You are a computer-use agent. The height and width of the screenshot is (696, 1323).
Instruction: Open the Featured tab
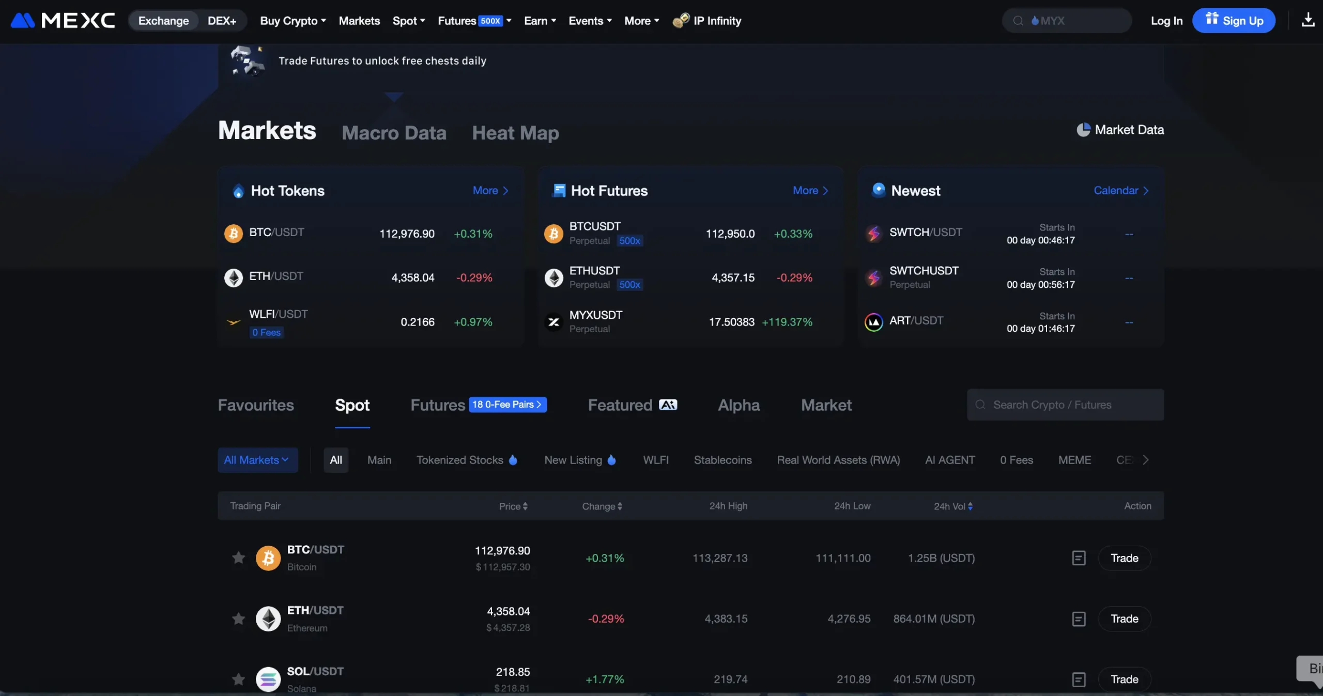point(633,405)
